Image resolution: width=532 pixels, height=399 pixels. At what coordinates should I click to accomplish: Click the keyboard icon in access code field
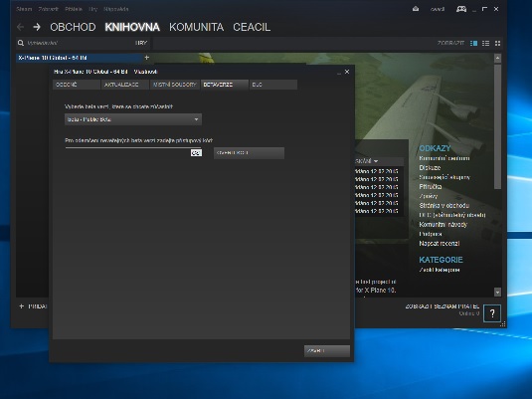pyautogui.click(x=196, y=153)
